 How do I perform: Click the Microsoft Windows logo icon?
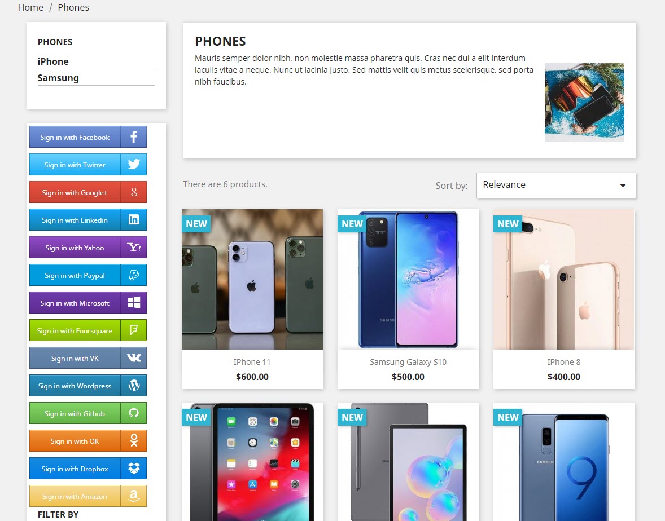134,302
